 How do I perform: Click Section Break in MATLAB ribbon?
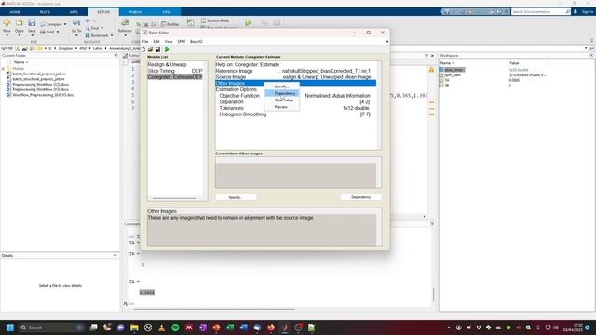point(215,20)
